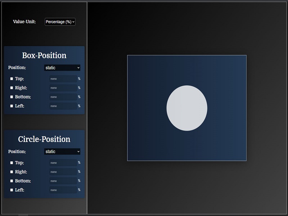Viewport: 288px width, 216px height.
Task: Enable the Right checkbox under Box-Position
Action: 11,87
